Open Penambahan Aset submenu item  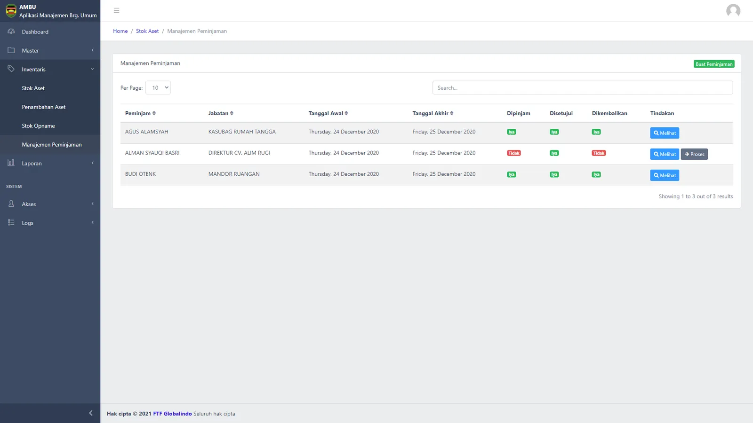50,107
